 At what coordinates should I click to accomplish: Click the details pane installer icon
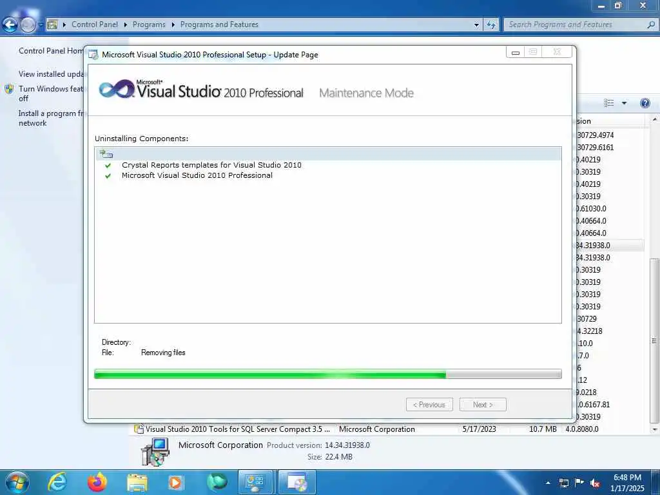tap(155, 452)
